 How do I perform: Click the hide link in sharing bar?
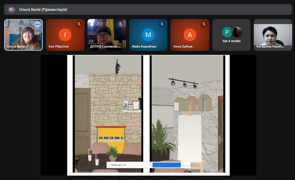[185, 165]
